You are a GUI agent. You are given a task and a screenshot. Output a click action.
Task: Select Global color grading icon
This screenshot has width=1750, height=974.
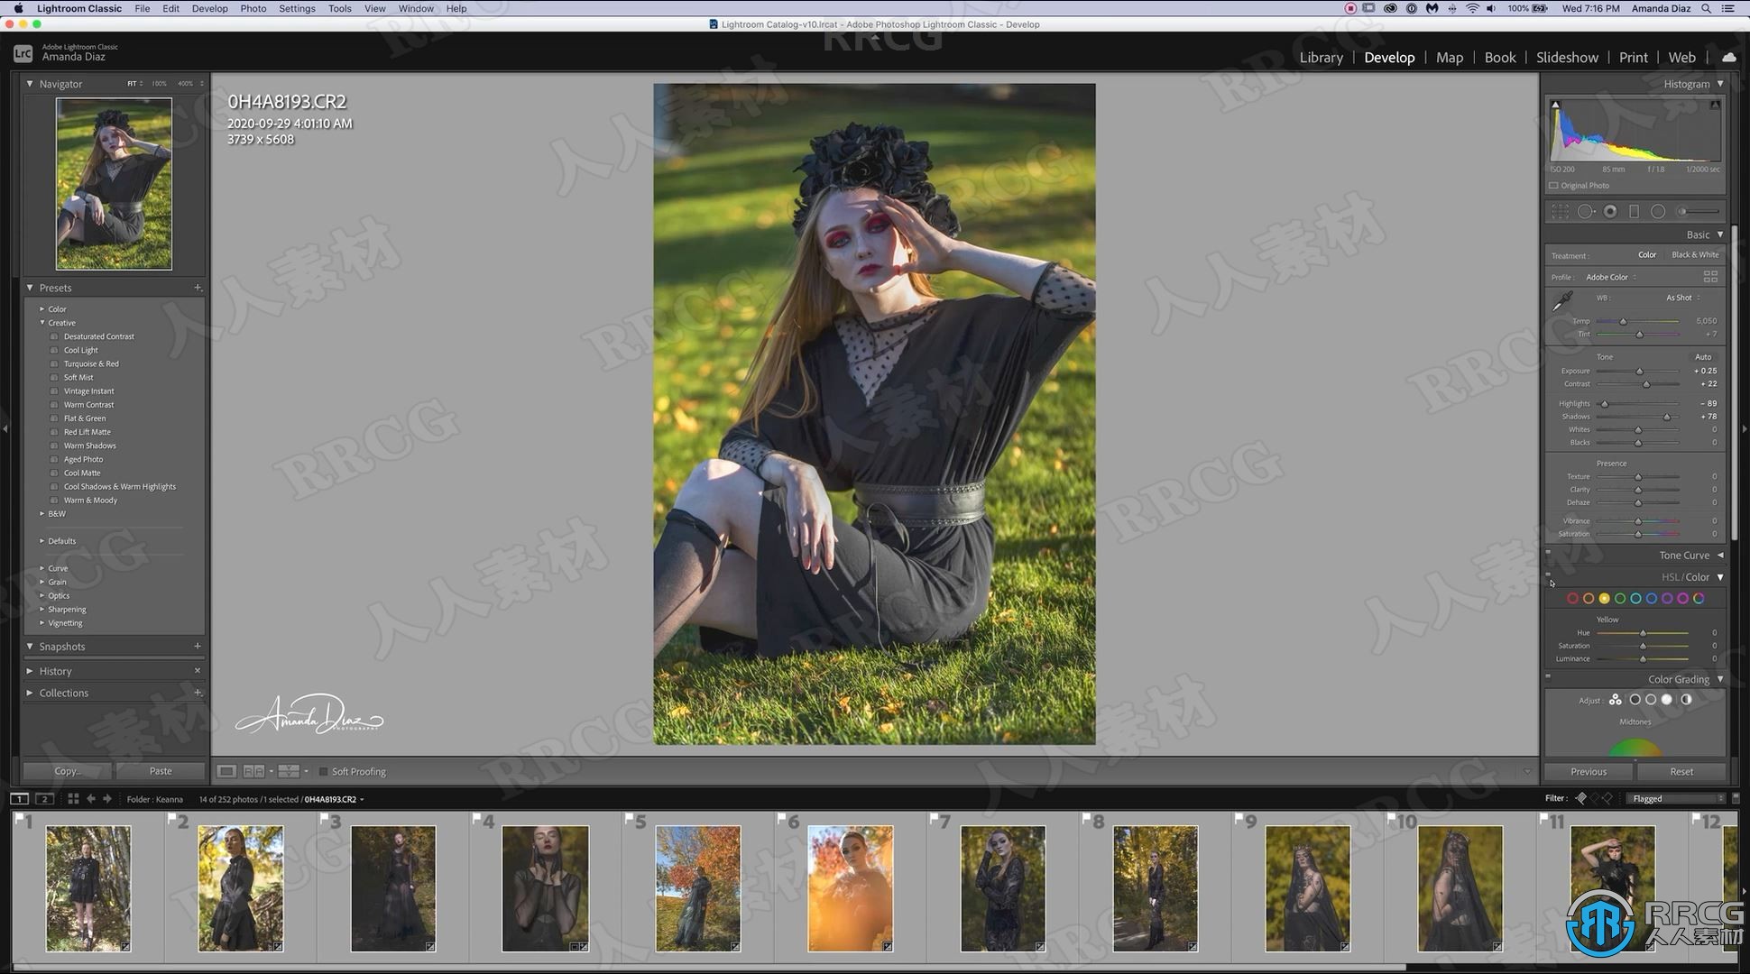pos(1686,700)
